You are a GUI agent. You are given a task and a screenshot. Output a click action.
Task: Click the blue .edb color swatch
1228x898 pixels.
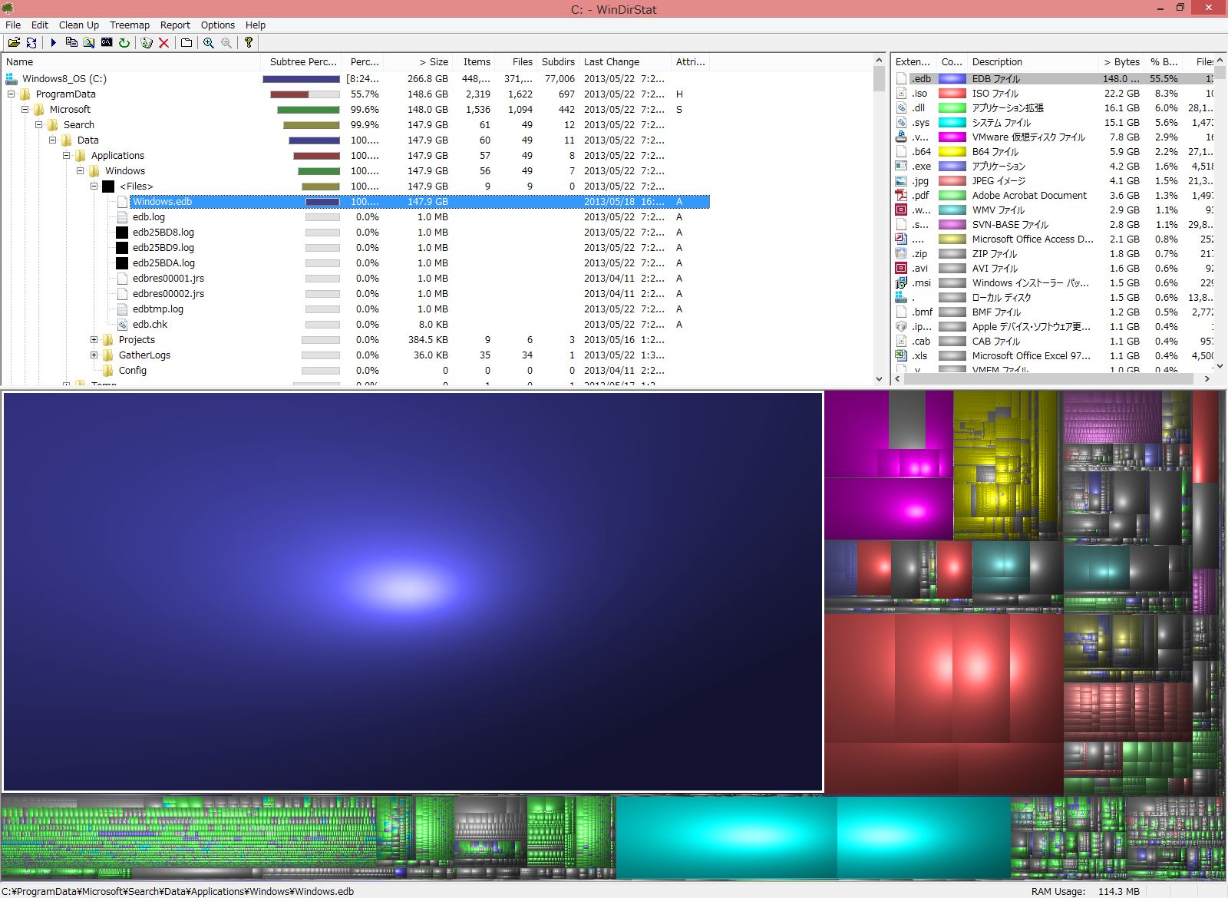click(x=952, y=78)
